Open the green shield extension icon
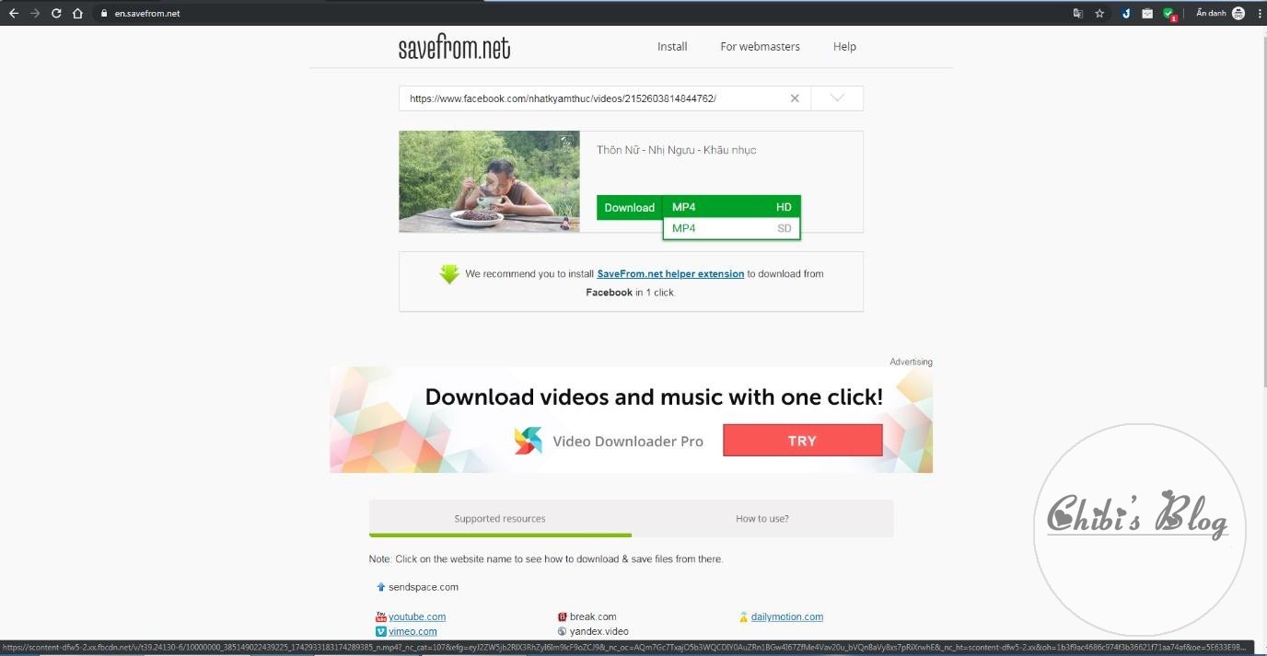This screenshot has height=656, width=1267. click(1169, 14)
